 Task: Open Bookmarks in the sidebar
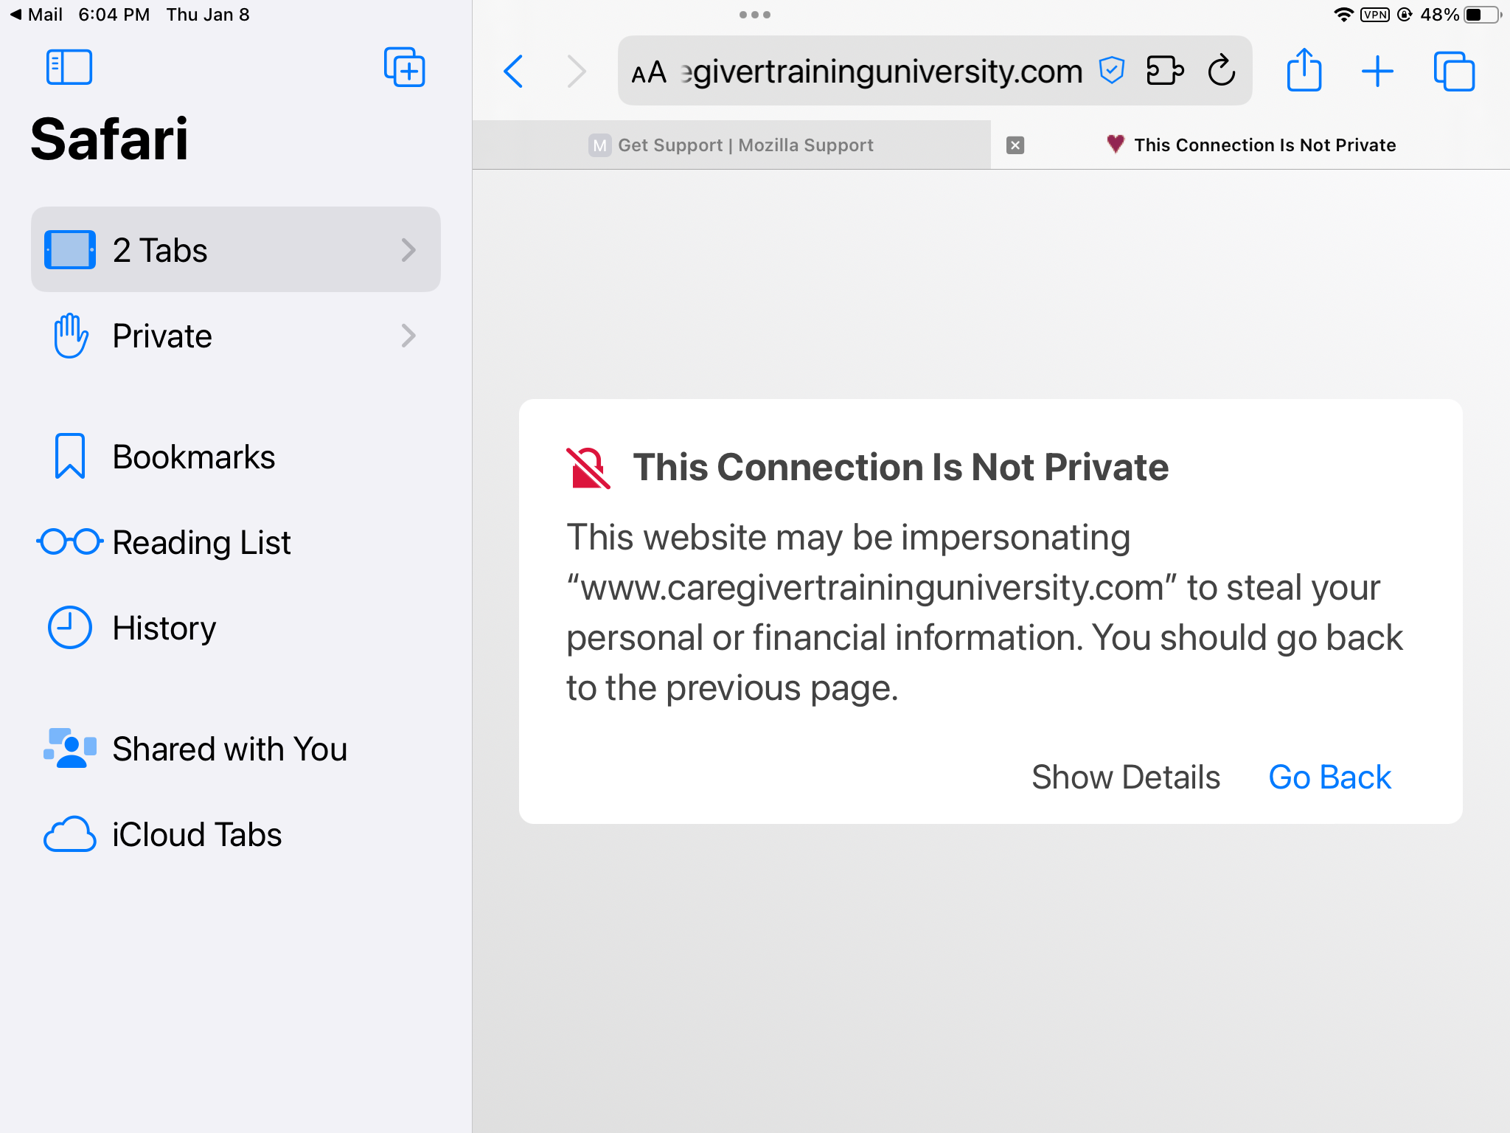pos(193,457)
